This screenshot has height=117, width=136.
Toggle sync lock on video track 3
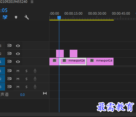point(10,46)
